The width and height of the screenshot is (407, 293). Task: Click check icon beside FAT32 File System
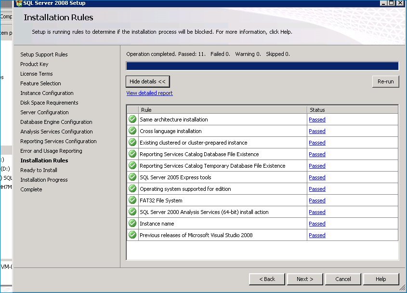pos(132,200)
